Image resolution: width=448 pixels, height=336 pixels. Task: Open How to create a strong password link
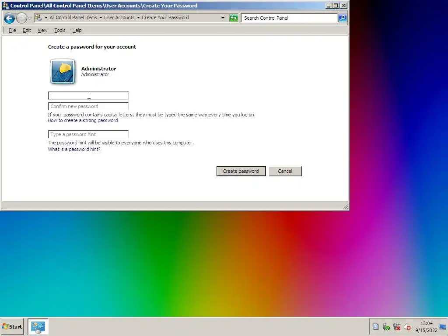pyautogui.click(x=83, y=121)
